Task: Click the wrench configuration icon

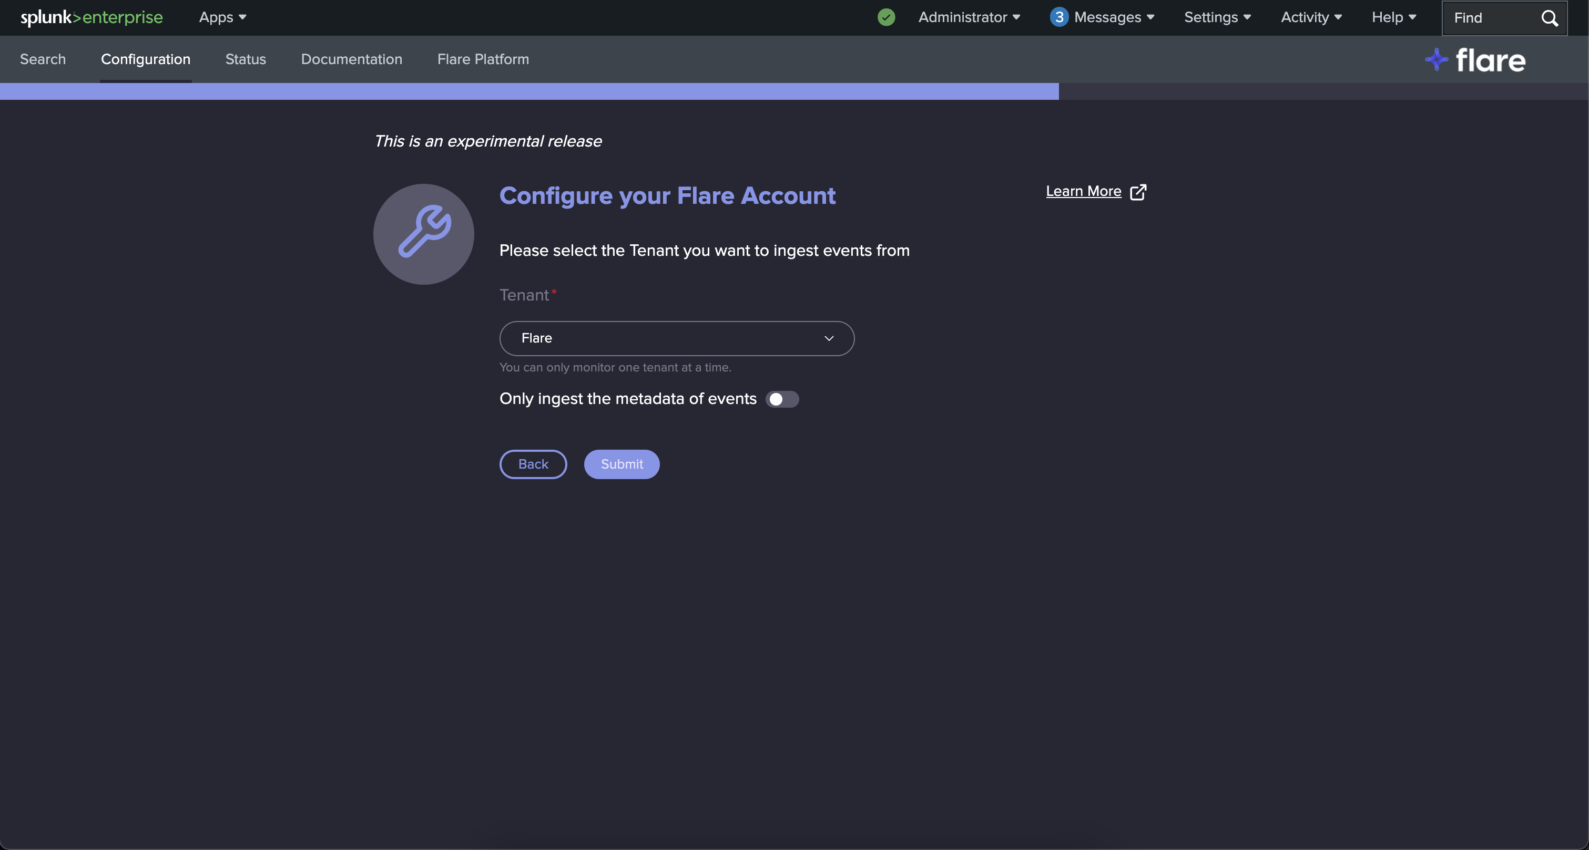Action: pos(424,234)
